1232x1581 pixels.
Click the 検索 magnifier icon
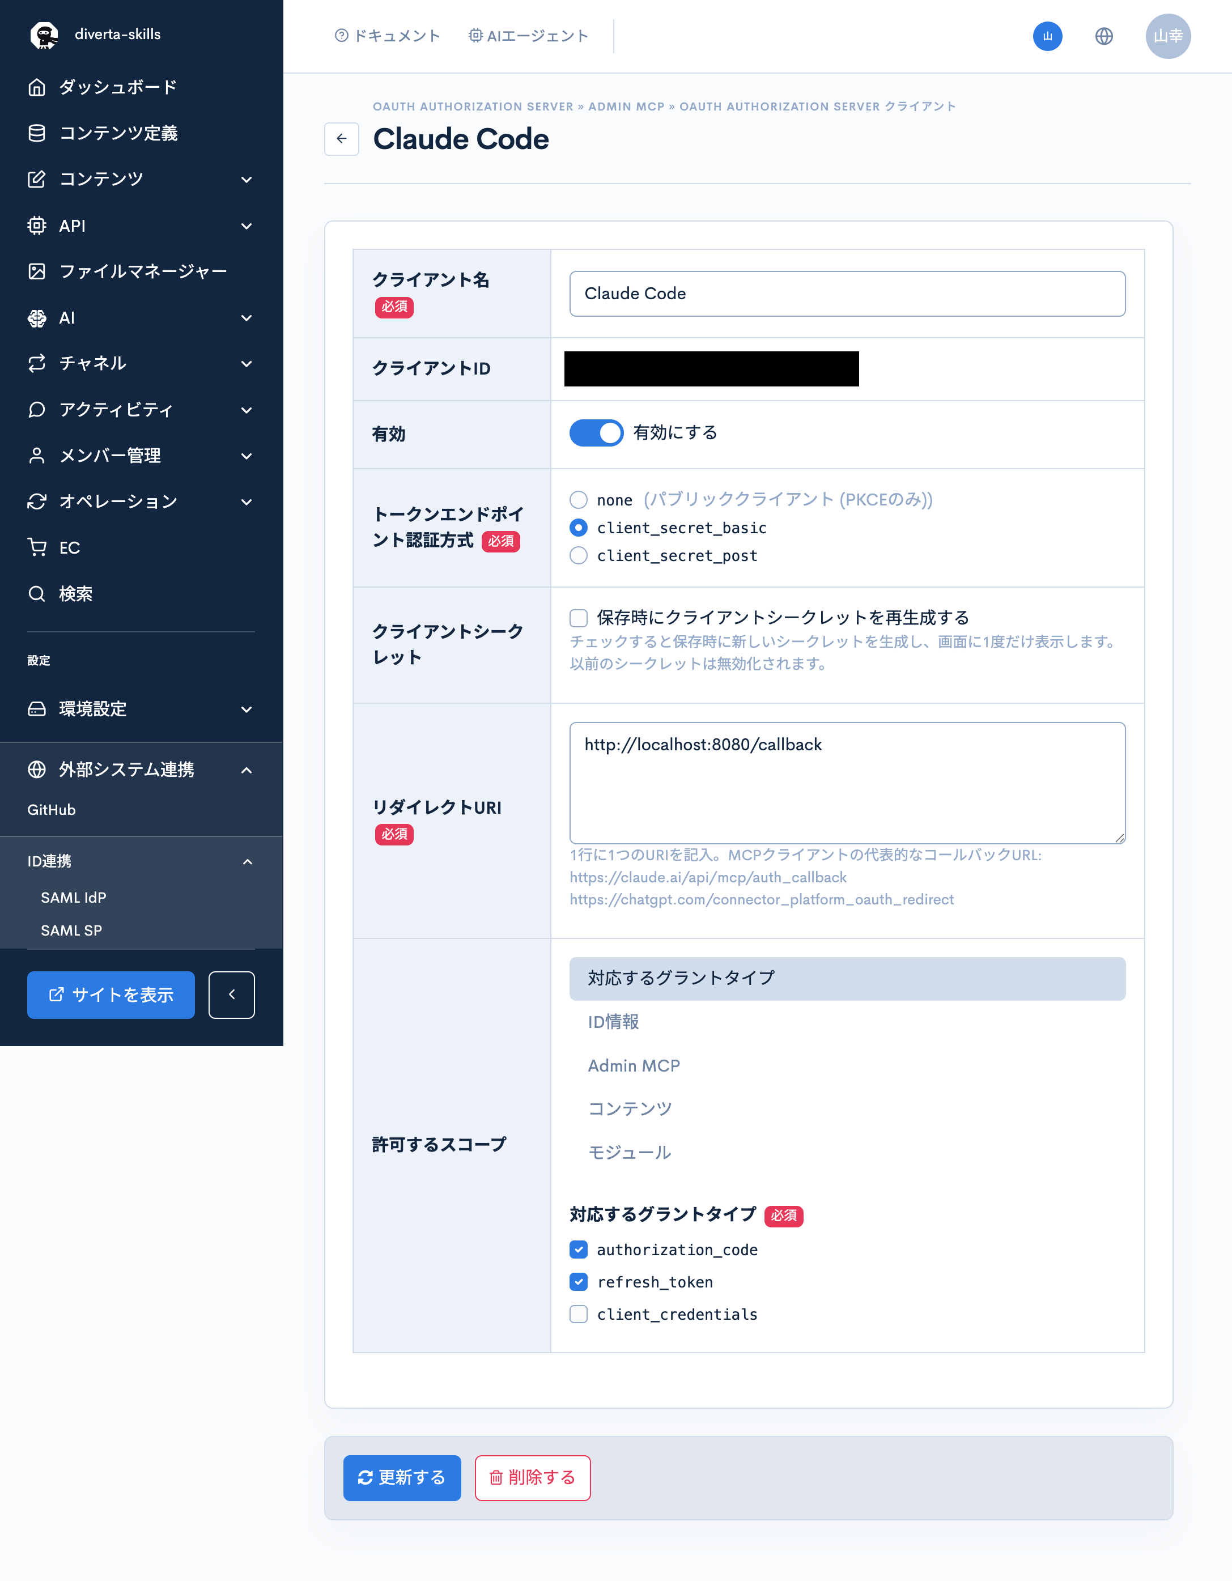pyautogui.click(x=37, y=594)
